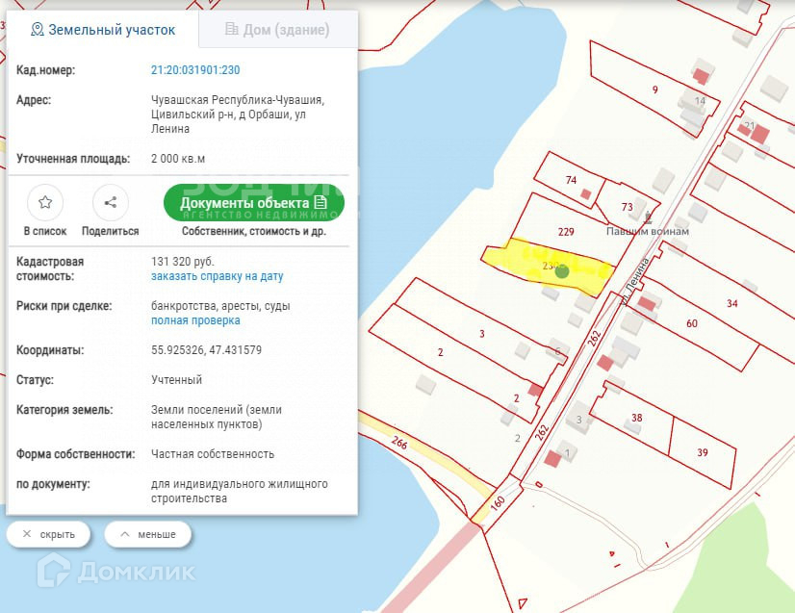This screenshot has width=795, height=613.
Task: Follow the заказать справку на дату link
Action: pyautogui.click(x=217, y=276)
